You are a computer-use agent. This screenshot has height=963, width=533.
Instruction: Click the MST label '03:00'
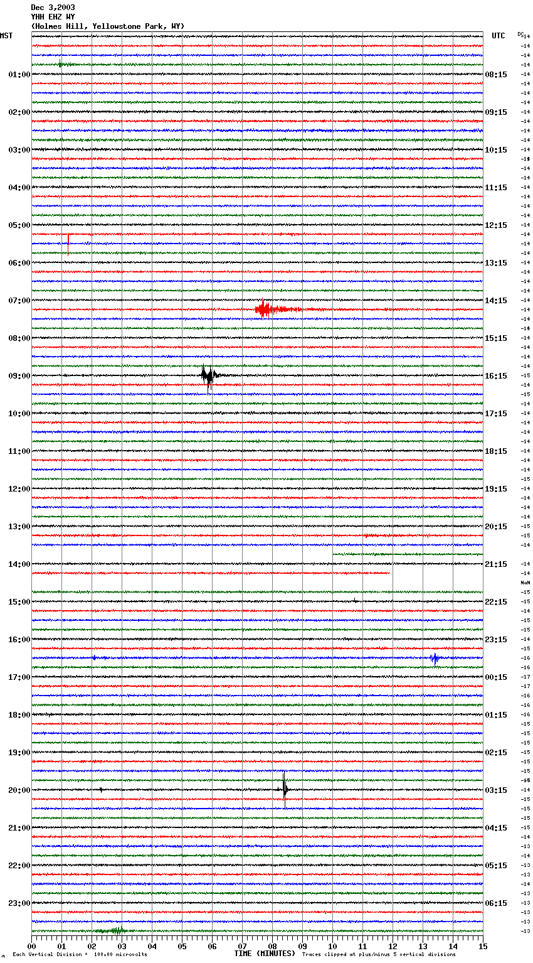point(19,150)
